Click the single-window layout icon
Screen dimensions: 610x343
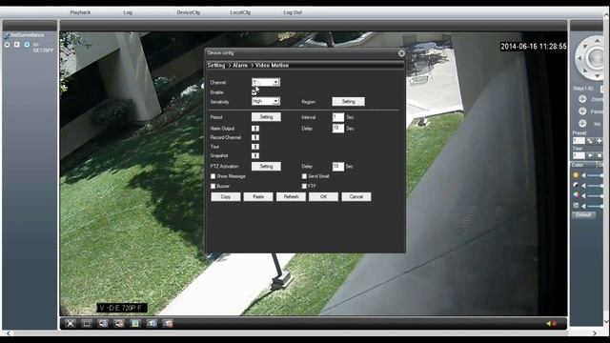[87, 323]
